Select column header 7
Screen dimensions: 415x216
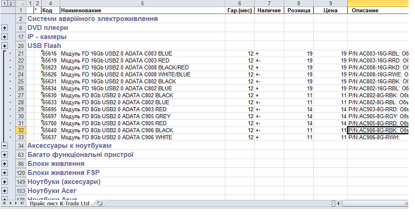(x=269, y=4)
